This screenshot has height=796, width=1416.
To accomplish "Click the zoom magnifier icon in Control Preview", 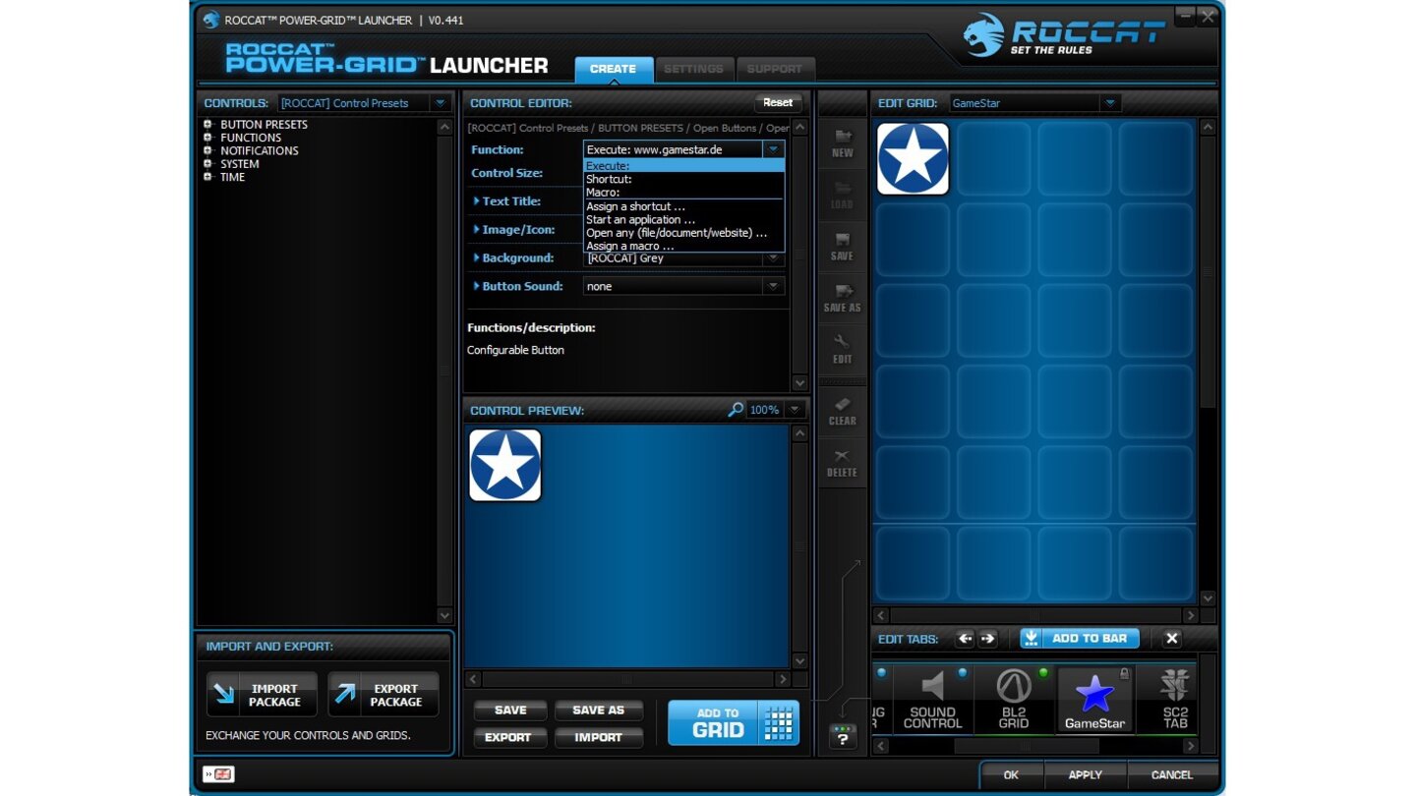I will click(736, 410).
